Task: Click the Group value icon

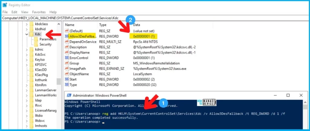Action: point(67,63)
